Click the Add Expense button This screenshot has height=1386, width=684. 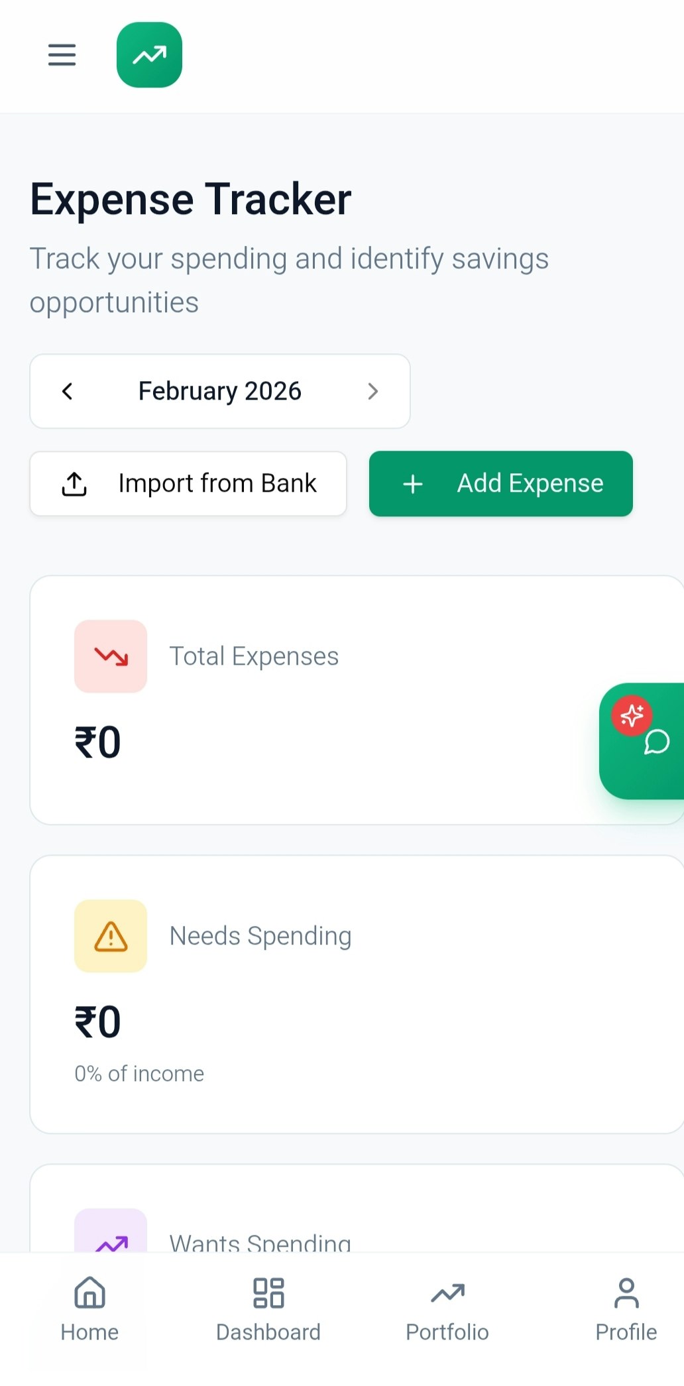(500, 484)
